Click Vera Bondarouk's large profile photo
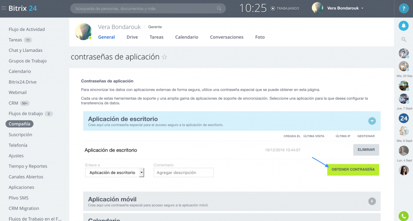 coord(83,31)
